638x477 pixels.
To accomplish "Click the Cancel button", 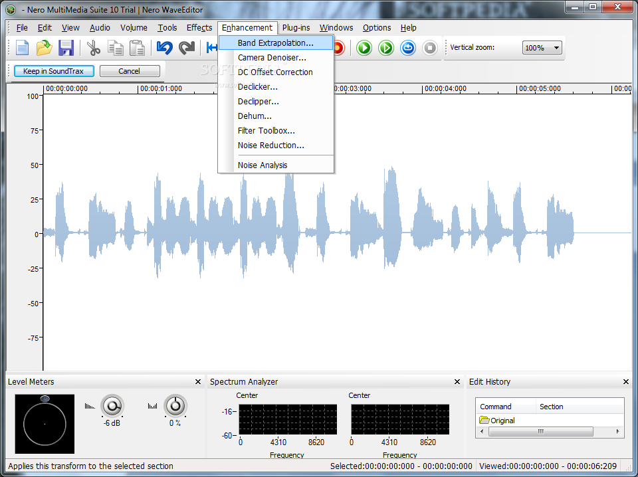I will coord(130,71).
